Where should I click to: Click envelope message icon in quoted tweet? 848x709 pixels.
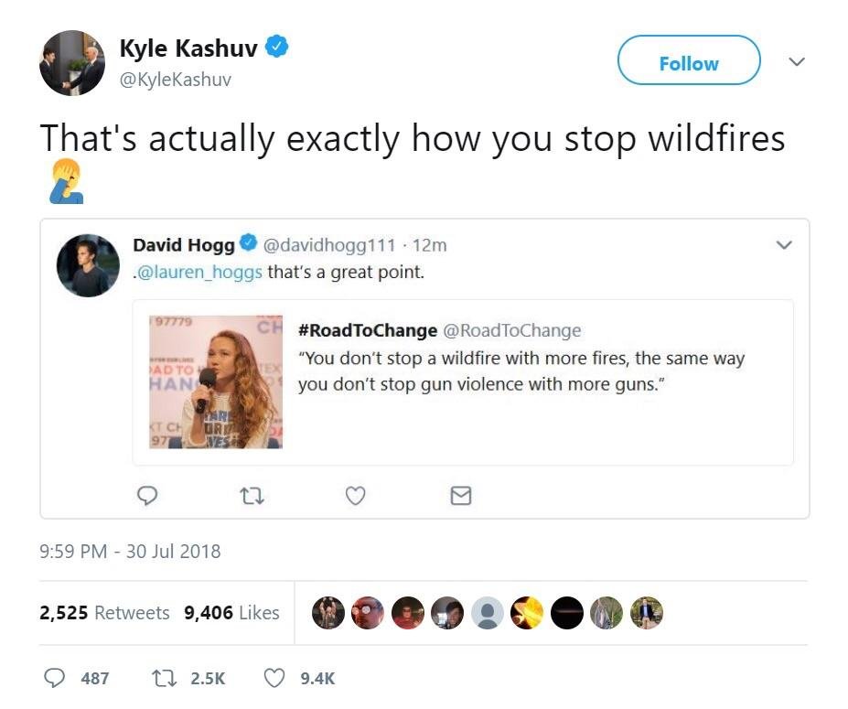tap(461, 495)
